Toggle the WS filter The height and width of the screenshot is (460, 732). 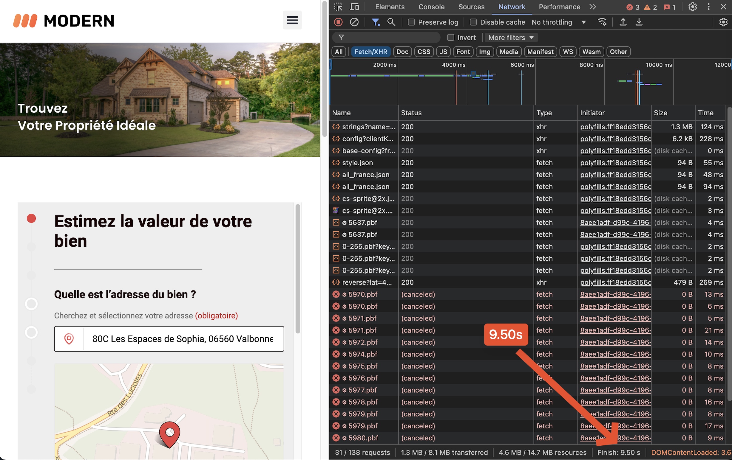tap(568, 52)
